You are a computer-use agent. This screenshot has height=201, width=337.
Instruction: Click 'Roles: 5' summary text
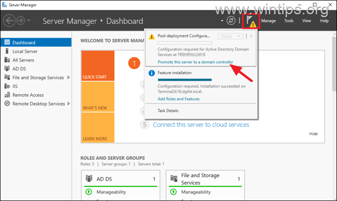click(x=87, y=164)
